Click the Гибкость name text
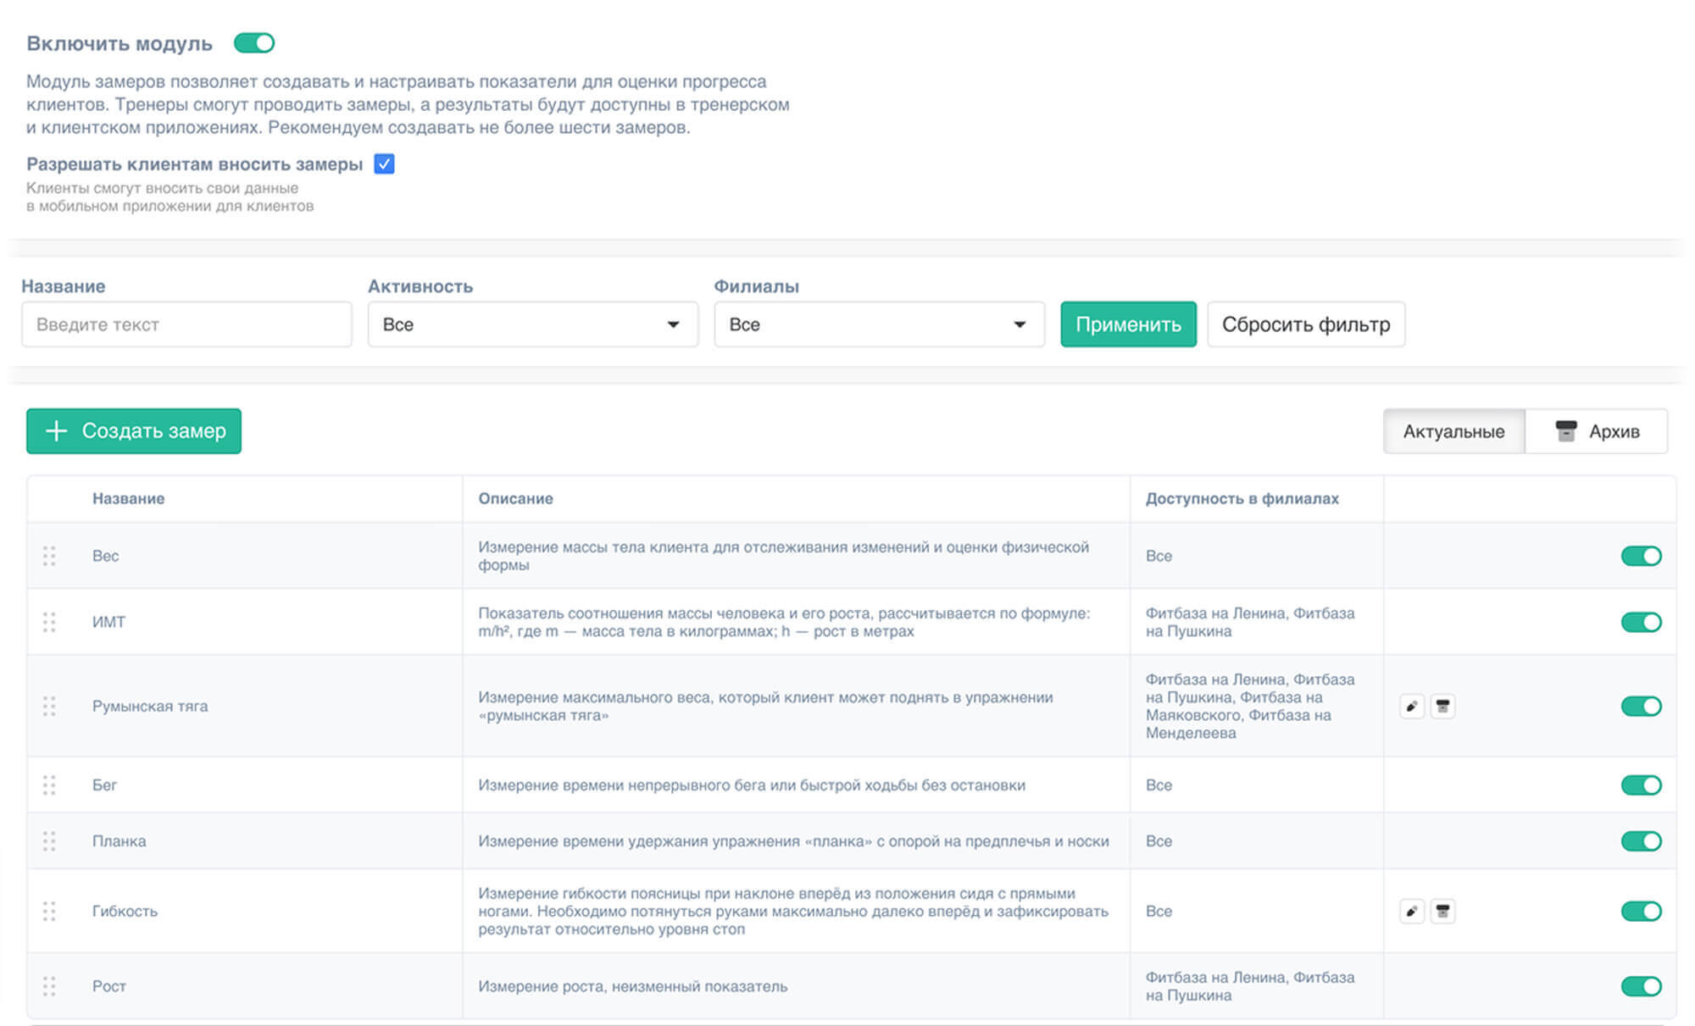1695x1026 pixels. 125,911
